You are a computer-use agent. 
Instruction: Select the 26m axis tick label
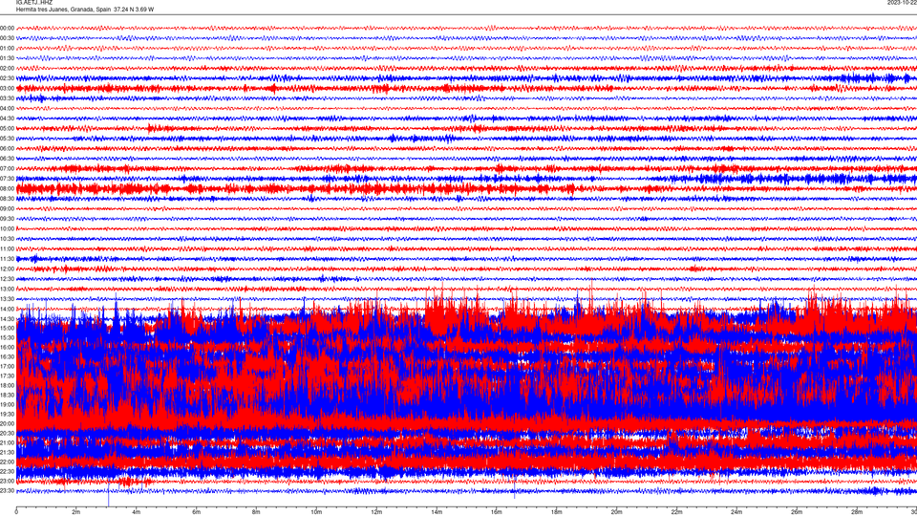tap(797, 512)
